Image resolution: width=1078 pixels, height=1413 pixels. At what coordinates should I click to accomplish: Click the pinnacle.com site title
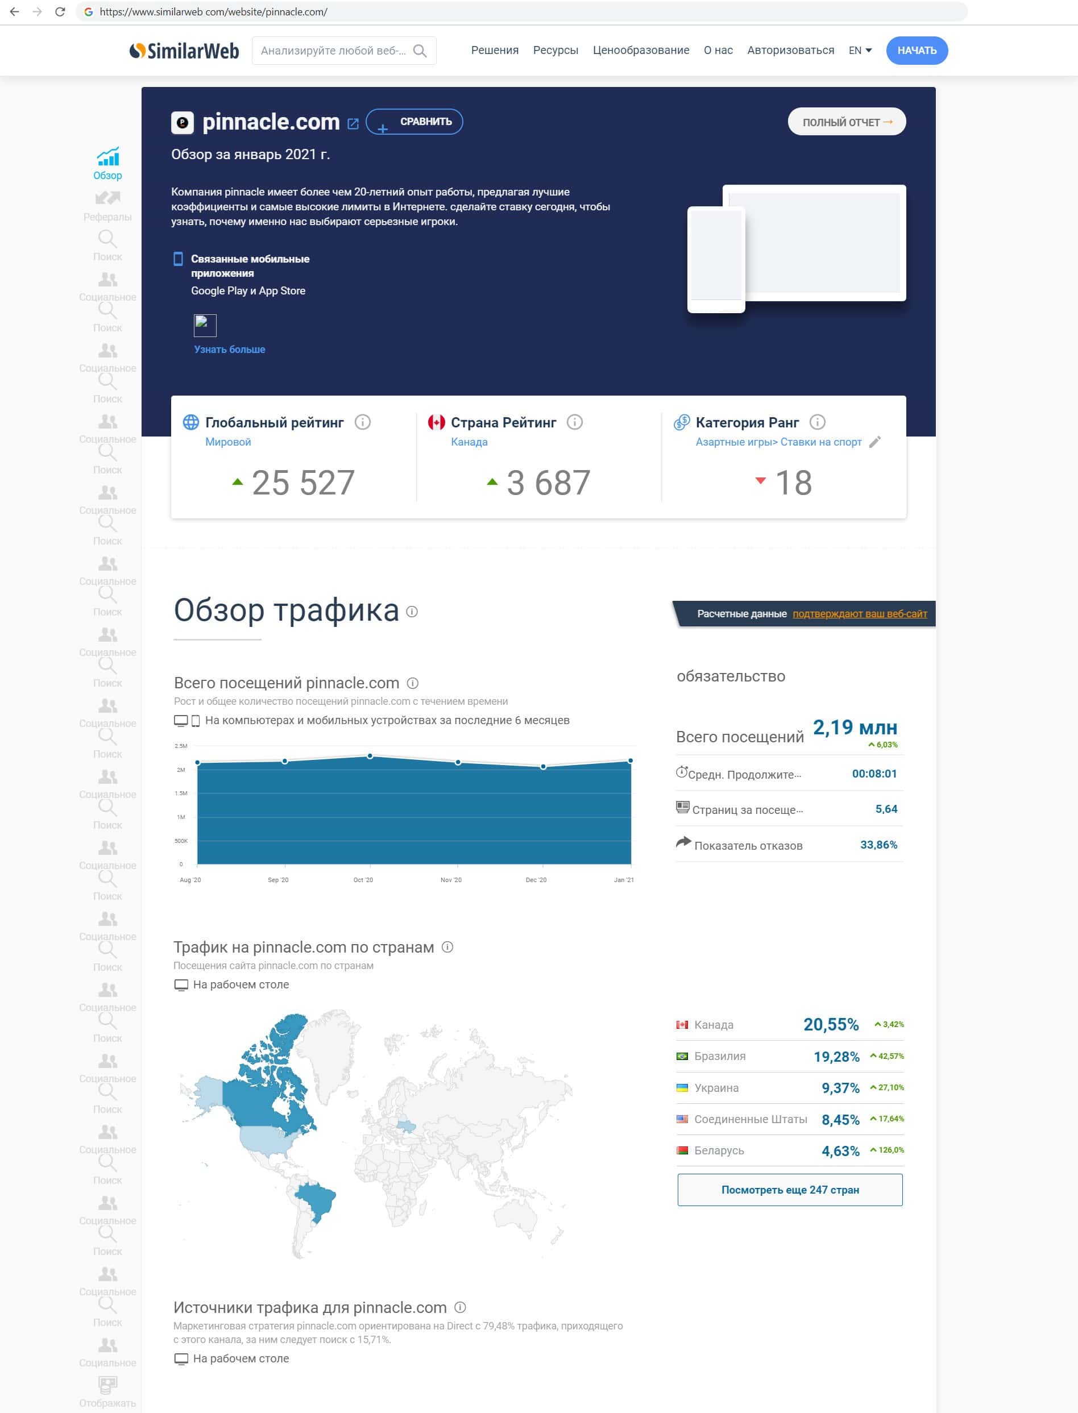[271, 122]
